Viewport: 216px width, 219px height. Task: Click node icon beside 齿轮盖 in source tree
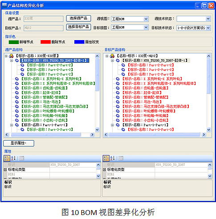pyautogui.click(x=17, y=88)
